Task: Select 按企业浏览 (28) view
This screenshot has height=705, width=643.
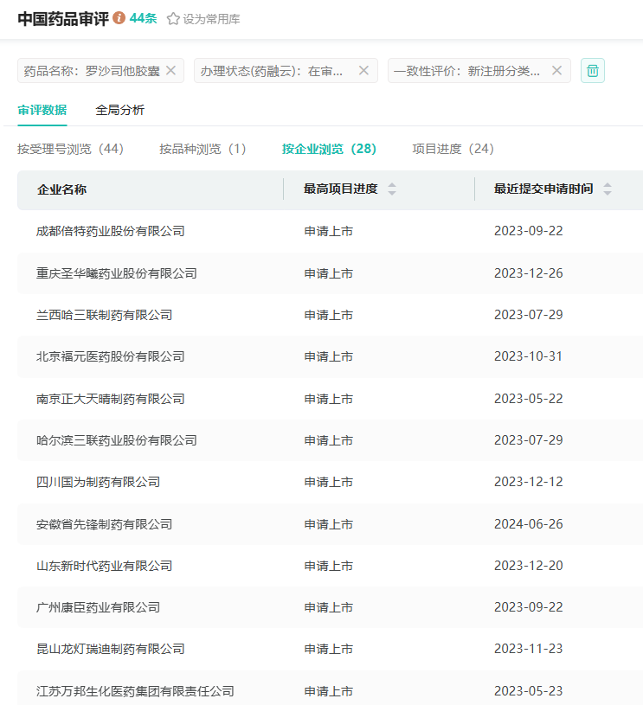Action: (x=329, y=149)
